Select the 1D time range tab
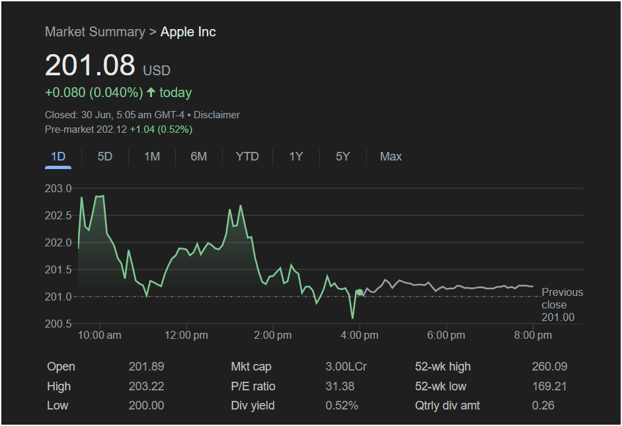The height and width of the screenshot is (426, 622). coord(58,157)
